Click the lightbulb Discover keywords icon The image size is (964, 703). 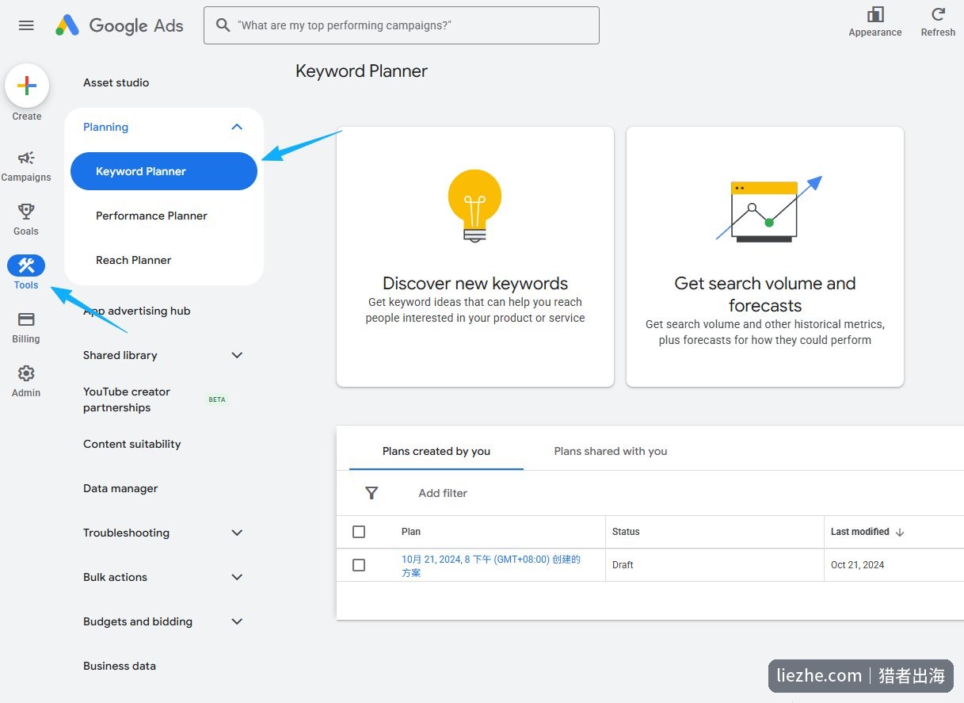474,206
